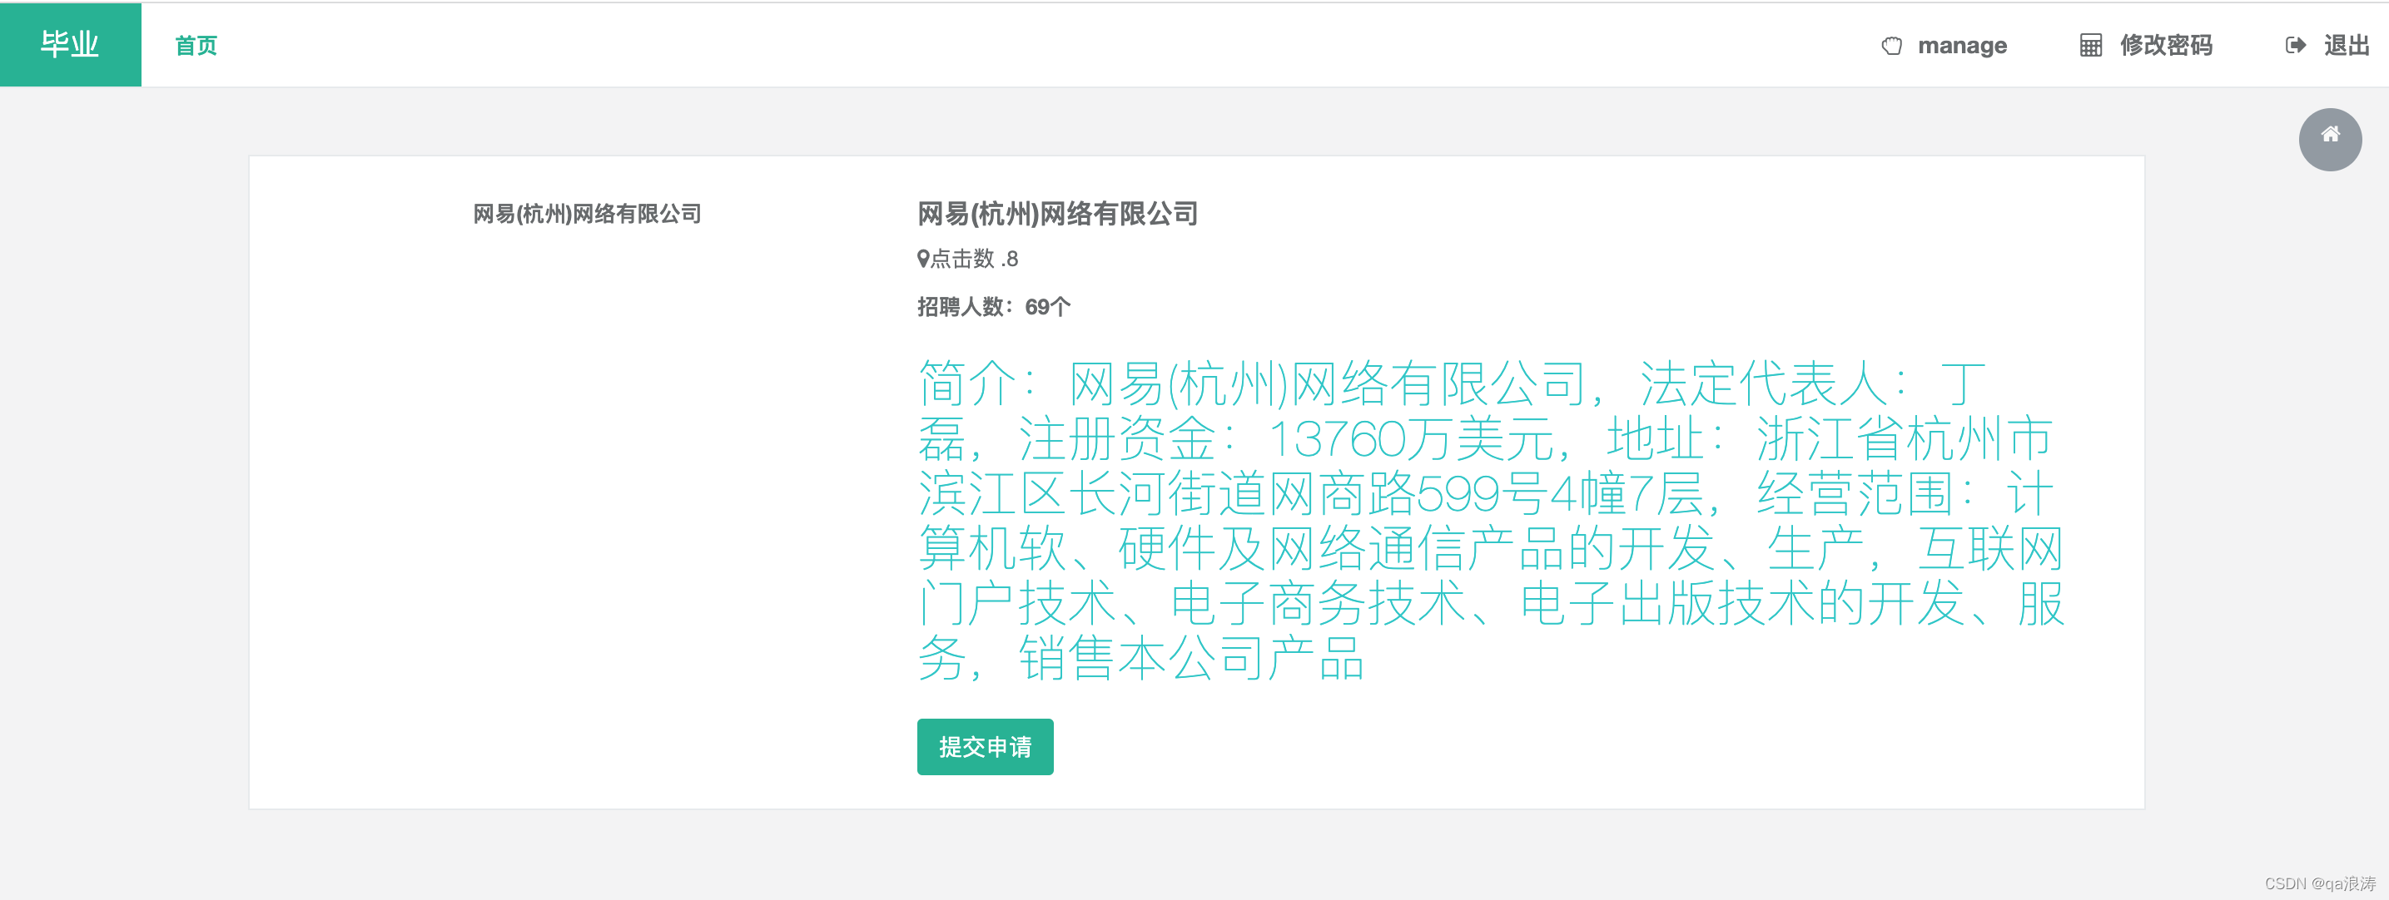
Task: Click the 毕业 logo block
Action: pyautogui.click(x=71, y=44)
